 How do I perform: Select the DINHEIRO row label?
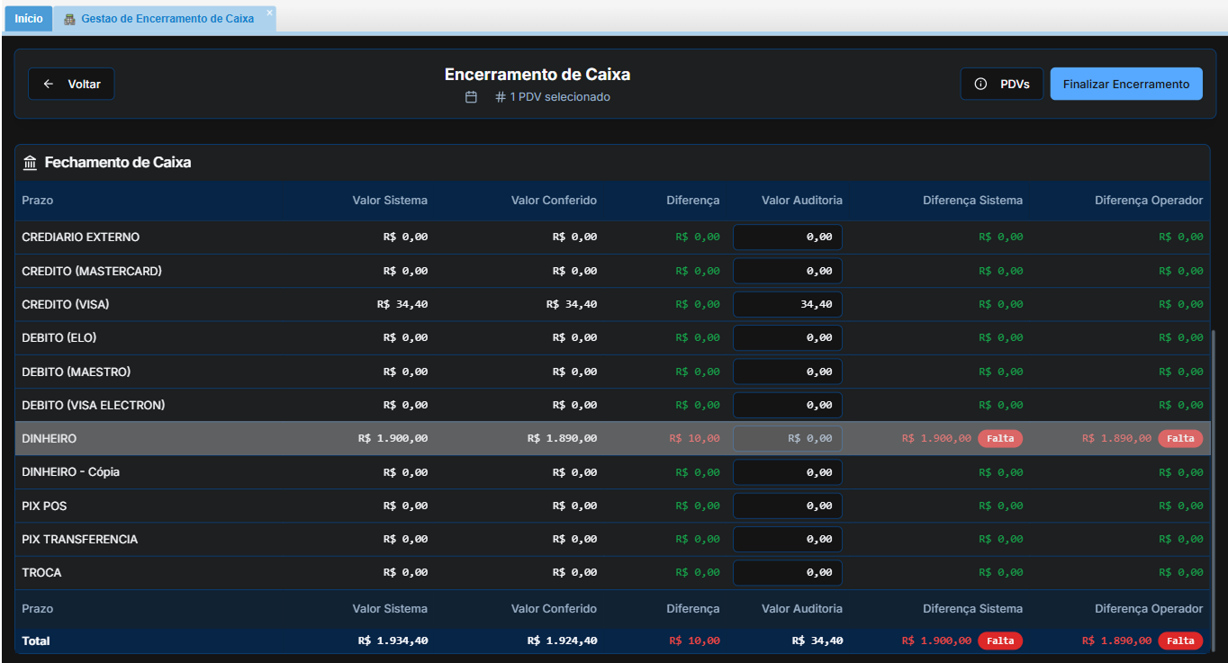(x=50, y=439)
